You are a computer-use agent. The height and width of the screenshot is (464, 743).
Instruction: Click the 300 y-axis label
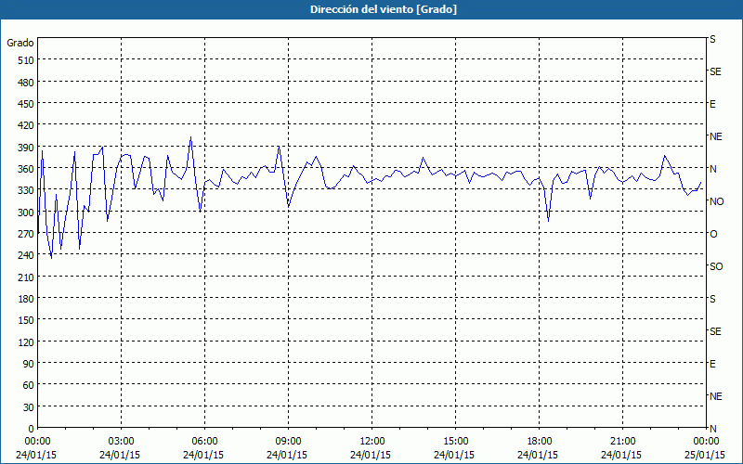click(x=27, y=213)
